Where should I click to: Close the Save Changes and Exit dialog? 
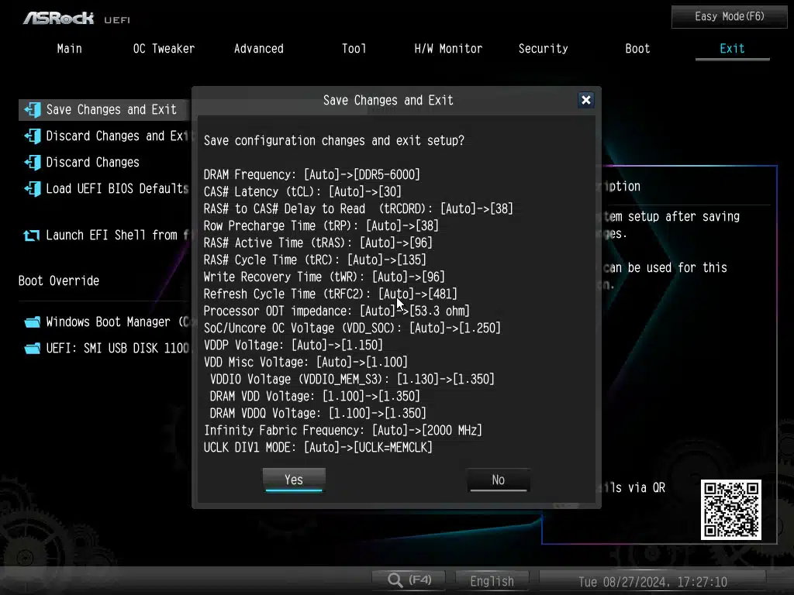click(586, 100)
